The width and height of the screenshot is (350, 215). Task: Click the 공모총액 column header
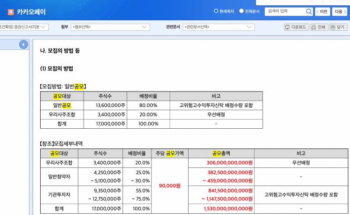(x=221, y=154)
